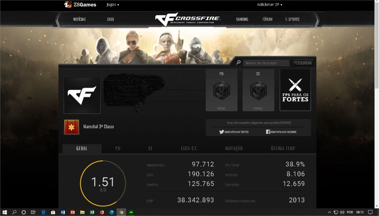379x216 pixels.
Task: Open Word from the taskbar
Action: tap(63, 212)
